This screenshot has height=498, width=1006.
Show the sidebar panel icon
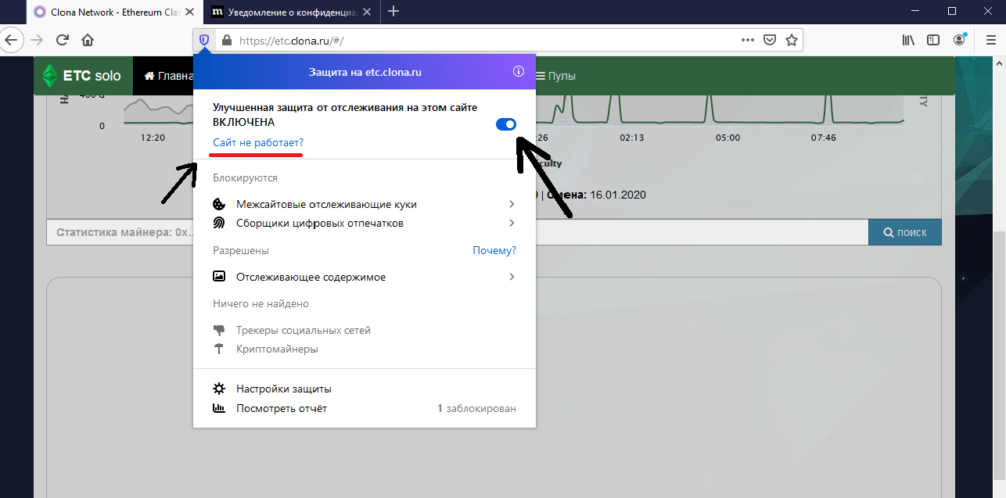[x=932, y=40]
